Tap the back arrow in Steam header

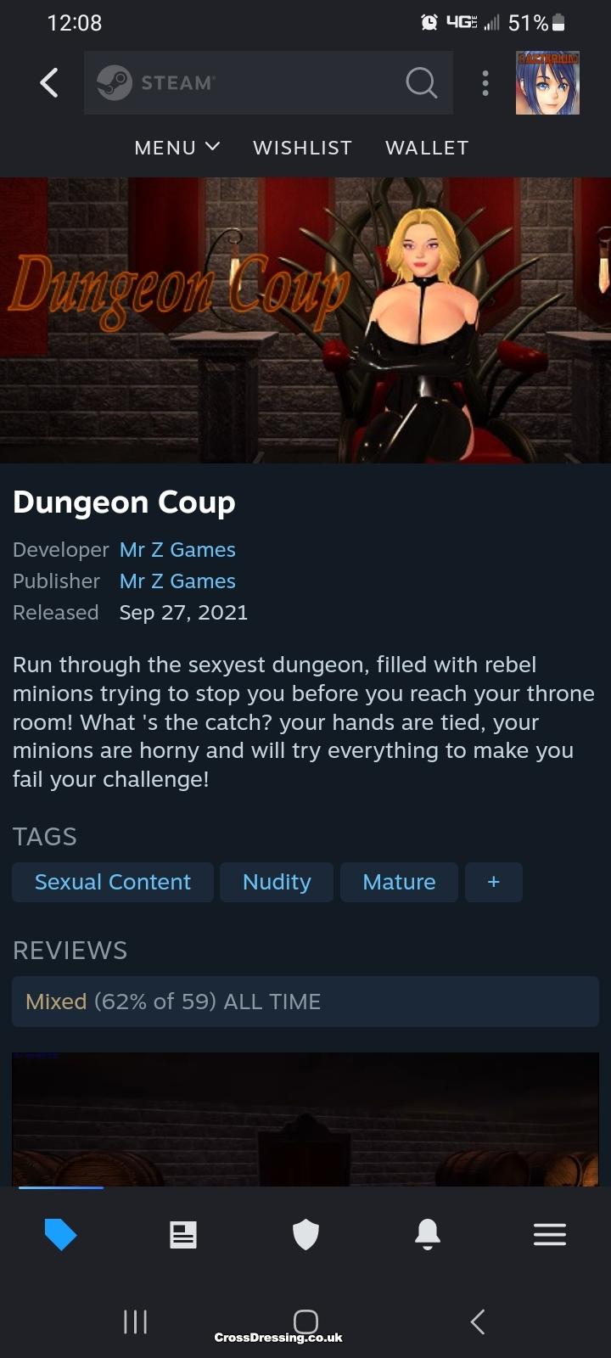pos(49,82)
